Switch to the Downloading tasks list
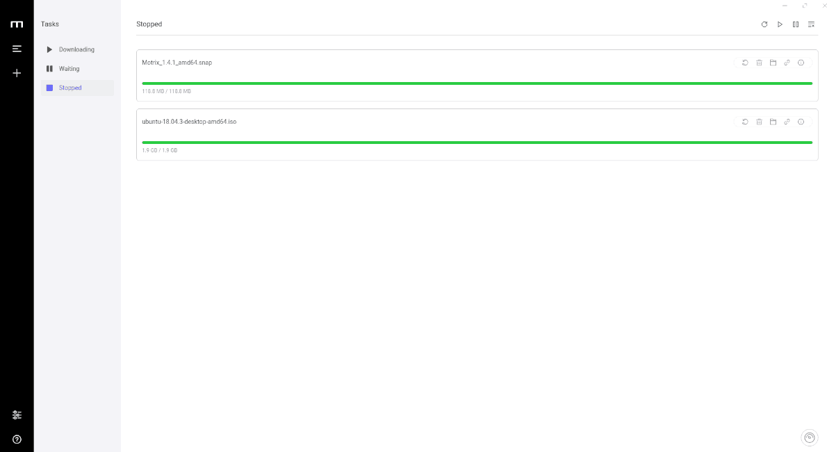The height and width of the screenshot is (452, 827). (78, 49)
